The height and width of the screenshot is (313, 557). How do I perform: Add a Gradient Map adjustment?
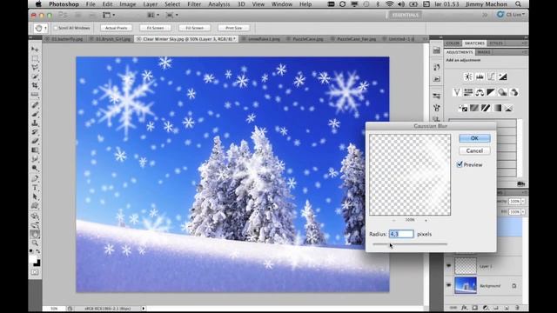[497, 108]
